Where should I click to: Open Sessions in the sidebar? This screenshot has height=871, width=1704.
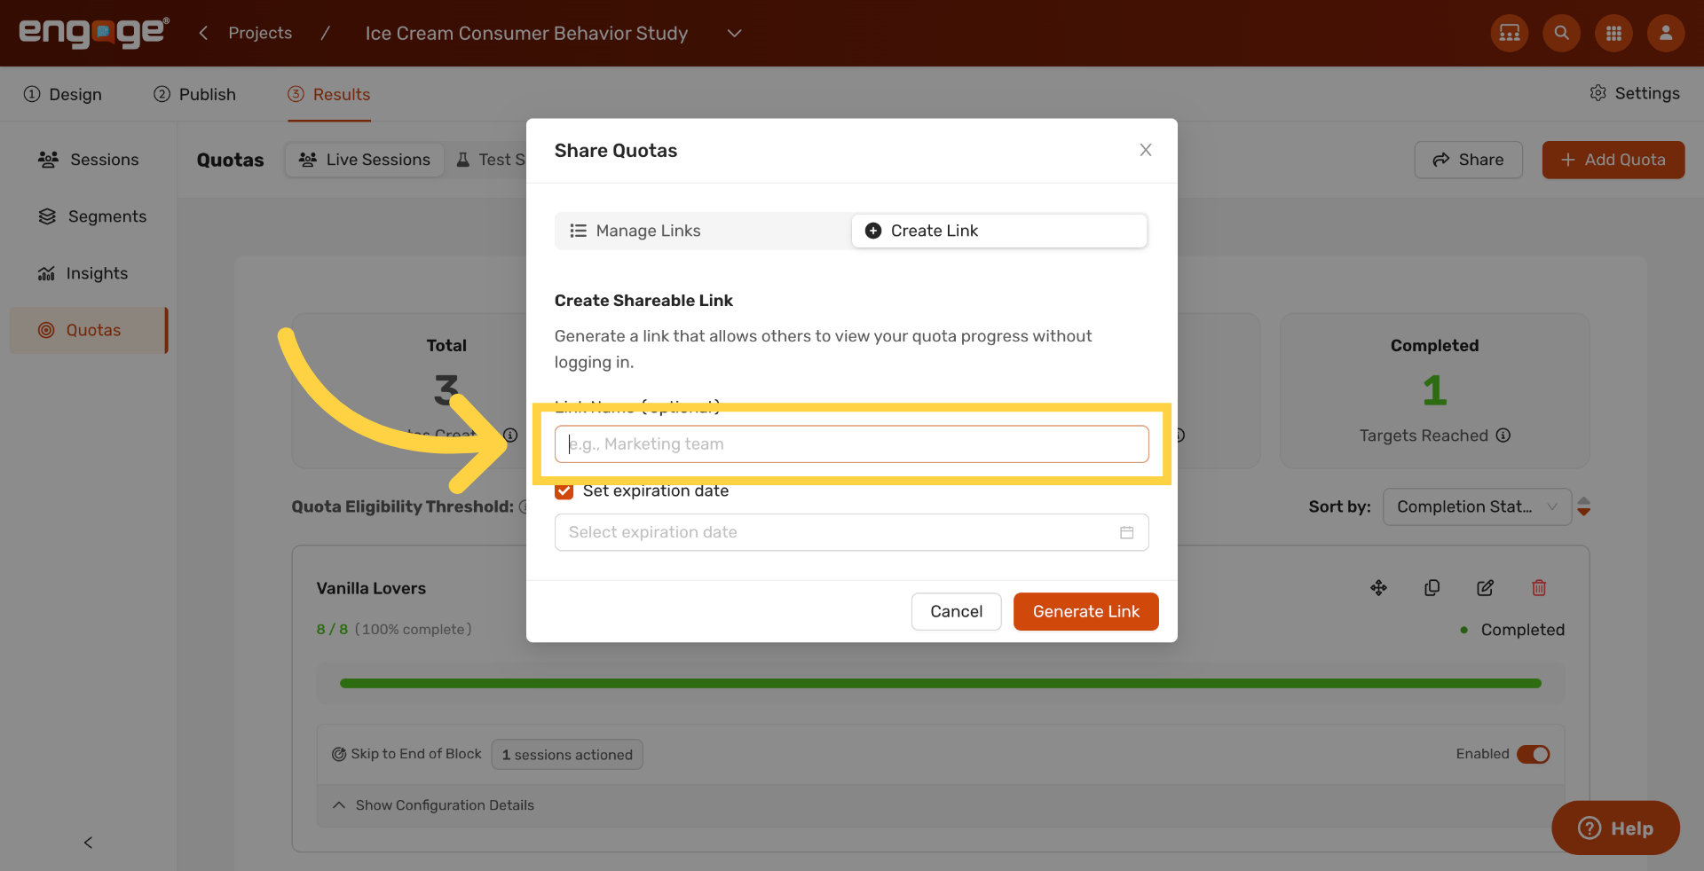89,160
